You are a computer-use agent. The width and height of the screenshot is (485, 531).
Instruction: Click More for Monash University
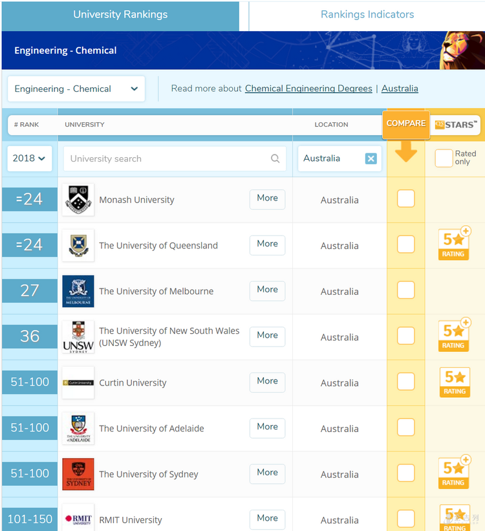(x=267, y=199)
